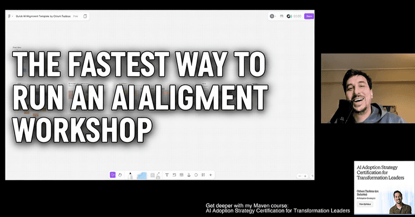The width and height of the screenshot is (415, 217).
Task: Open the Widgets and plugins tool
Action: tap(203, 175)
